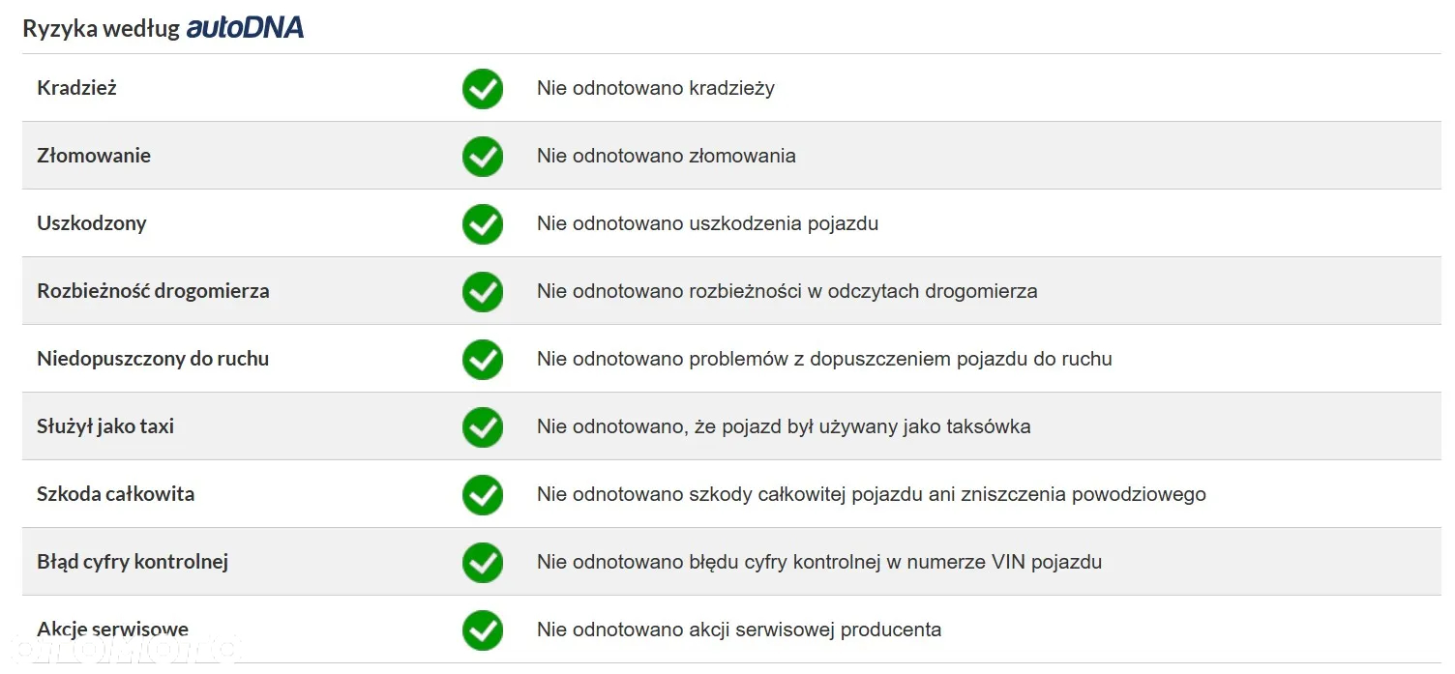The width and height of the screenshot is (1455, 674).
Task: Click the Rozbieżność drogomierza label
Action: [153, 291]
